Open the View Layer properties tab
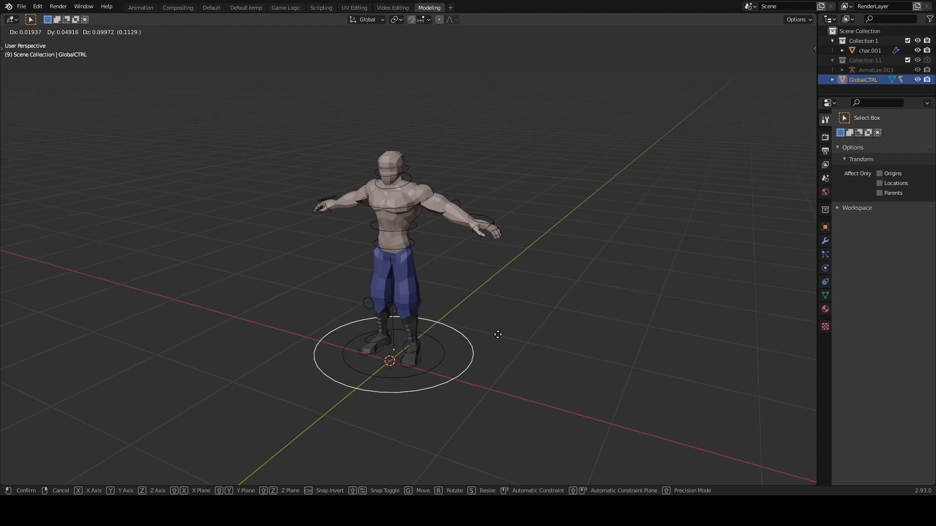Screen dimensions: 936x526 pos(825,165)
